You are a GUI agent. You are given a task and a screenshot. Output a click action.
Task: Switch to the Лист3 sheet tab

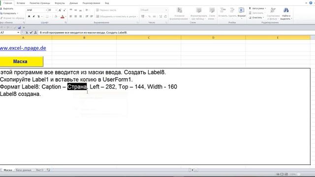pyautogui.click(x=39, y=170)
